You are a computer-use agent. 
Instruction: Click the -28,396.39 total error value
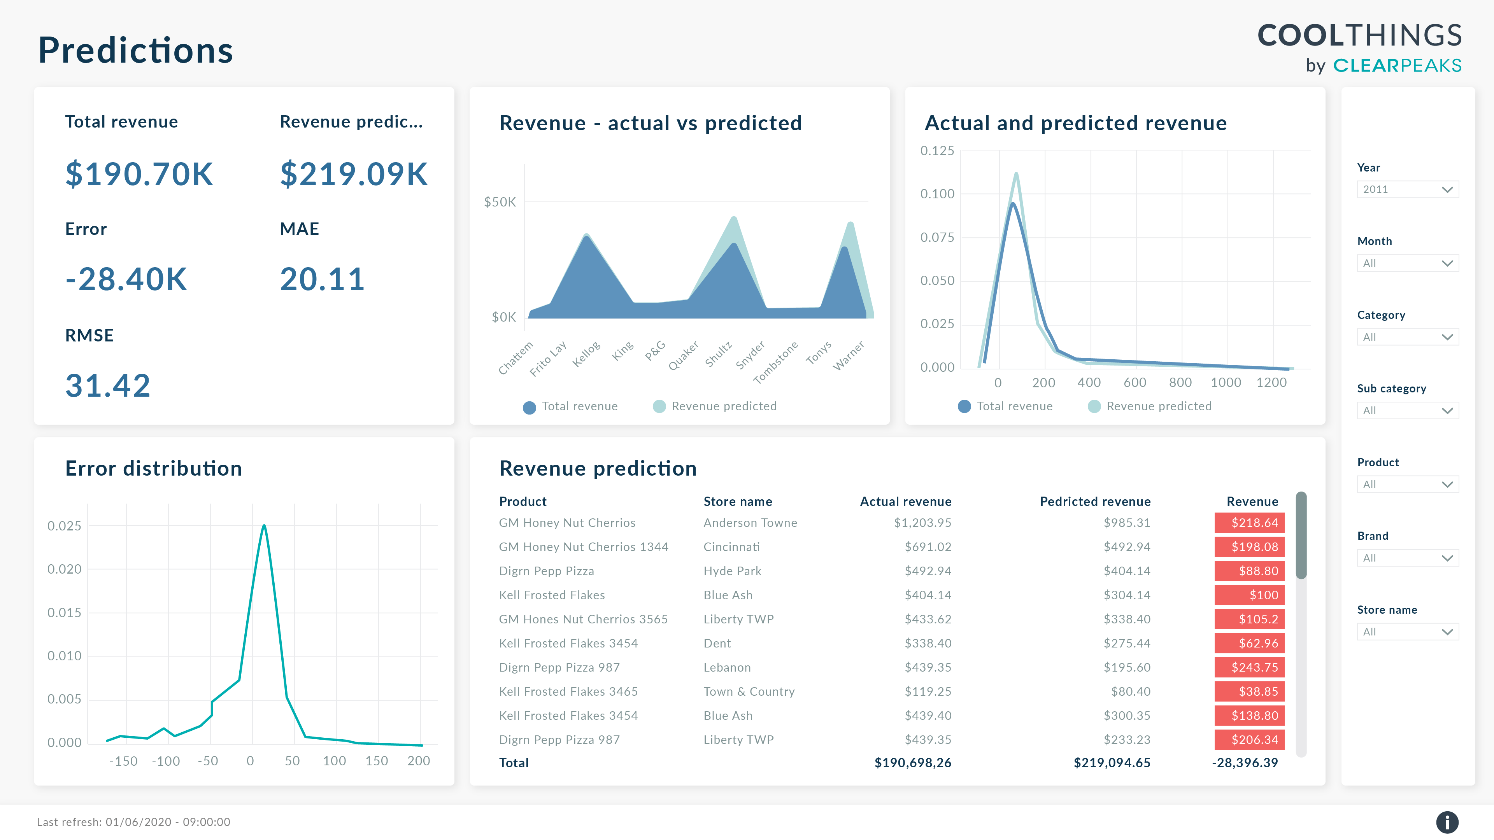(x=1245, y=763)
